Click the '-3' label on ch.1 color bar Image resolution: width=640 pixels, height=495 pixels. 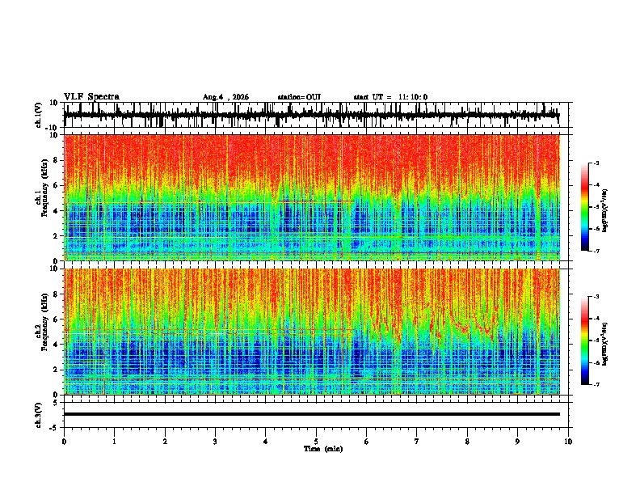pyautogui.click(x=596, y=163)
